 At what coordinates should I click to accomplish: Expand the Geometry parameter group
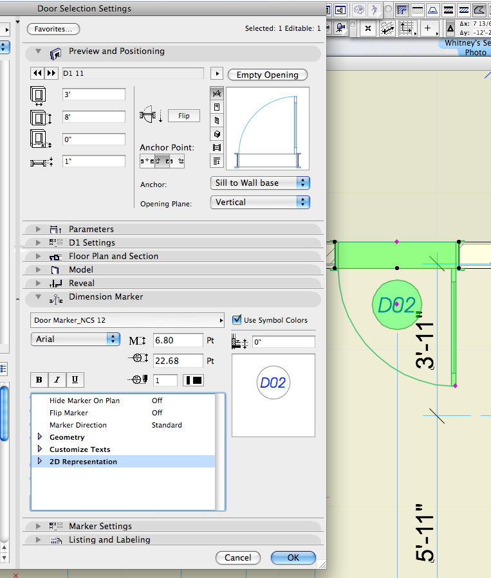[x=40, y=437]
